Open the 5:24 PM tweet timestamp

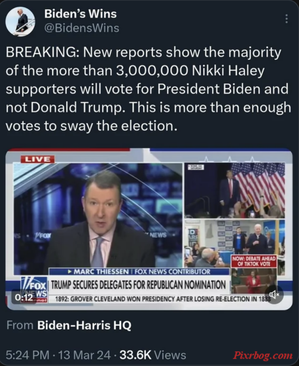[x=27, y=355]
